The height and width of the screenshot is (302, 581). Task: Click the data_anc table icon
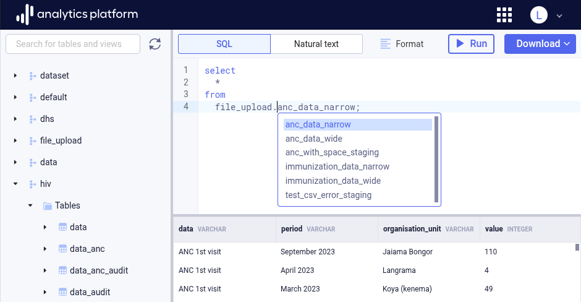point(62,249)
